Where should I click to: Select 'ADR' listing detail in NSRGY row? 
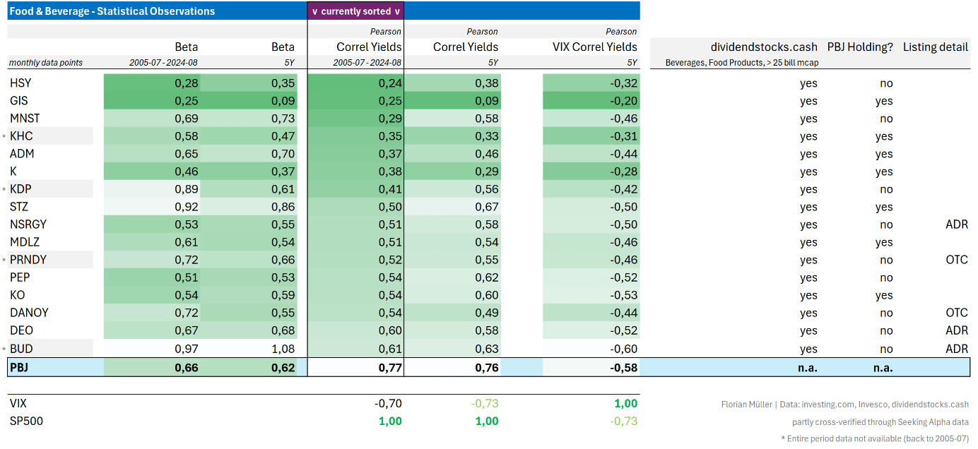(956, 224)
